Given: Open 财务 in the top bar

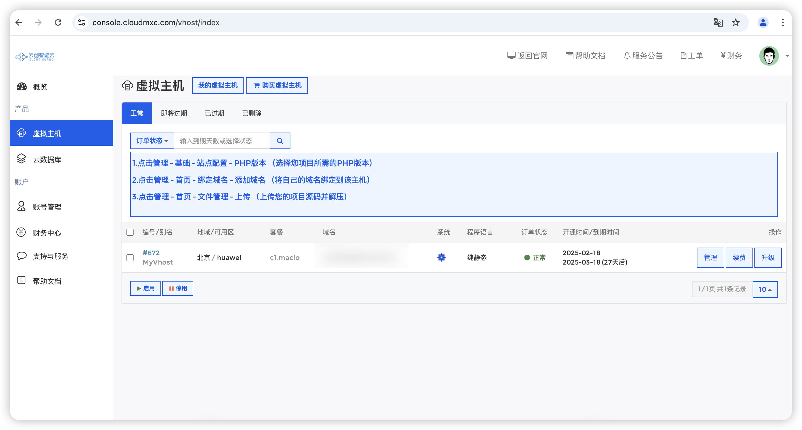Looking at the screenshot, I should tap(731, 56).
